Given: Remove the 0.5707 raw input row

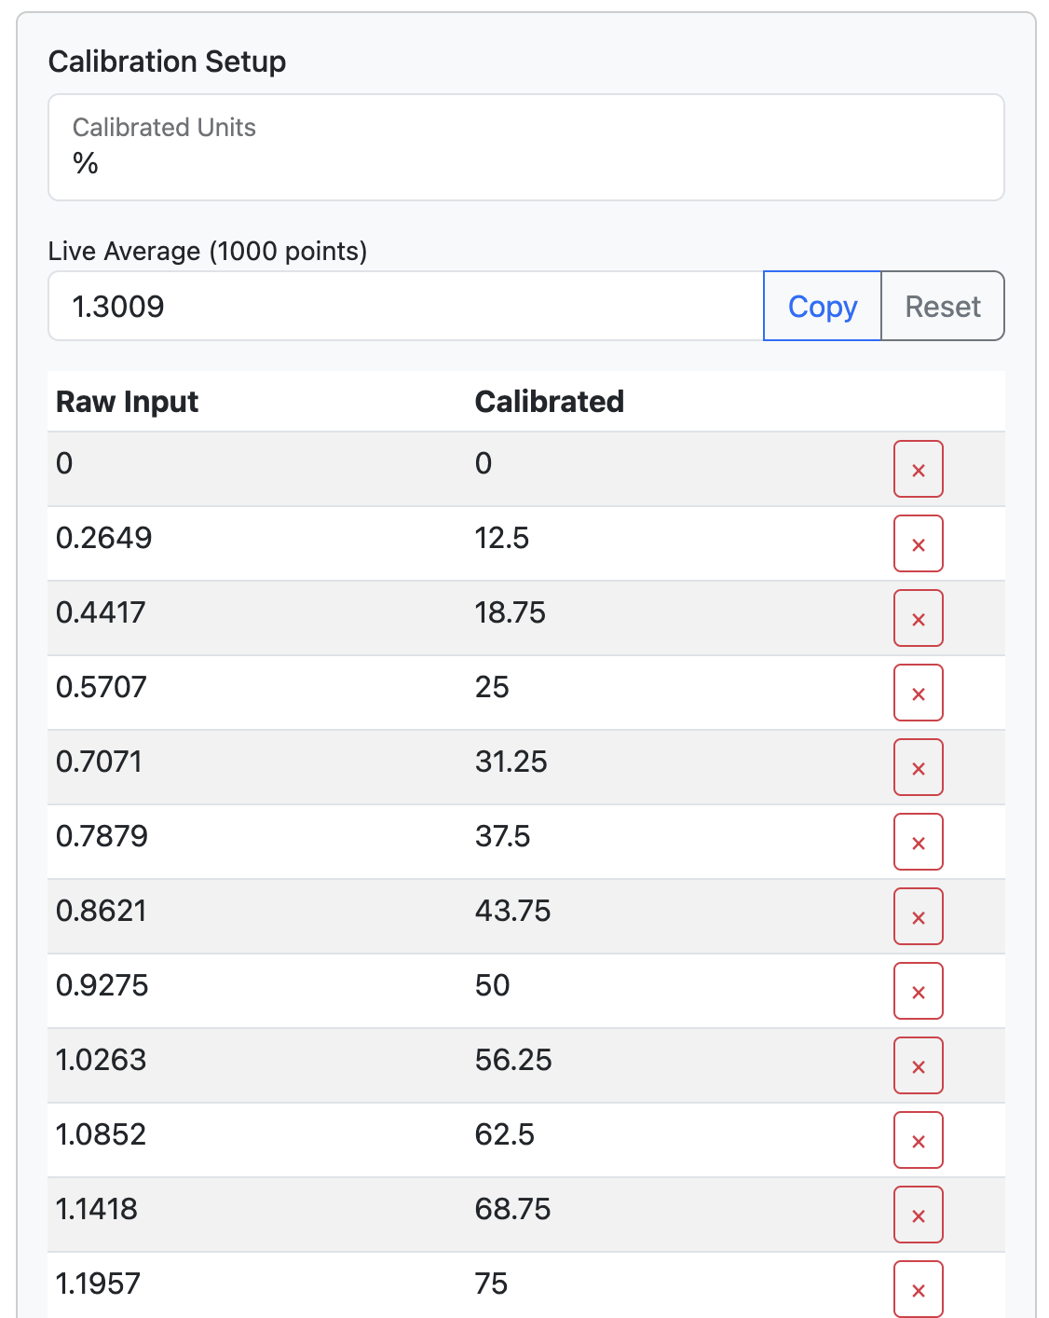Looking at the screenshot, I should point(918,693).
